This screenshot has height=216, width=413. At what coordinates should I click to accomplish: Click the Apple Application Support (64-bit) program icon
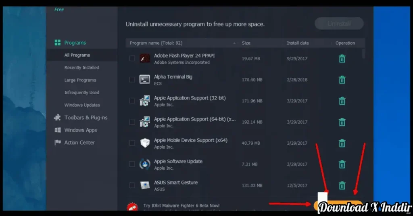point(145,122)
